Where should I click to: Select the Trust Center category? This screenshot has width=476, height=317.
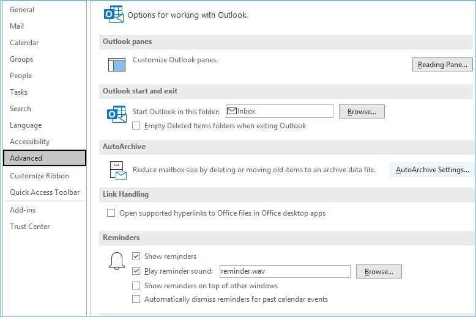[x=30, y=227]
